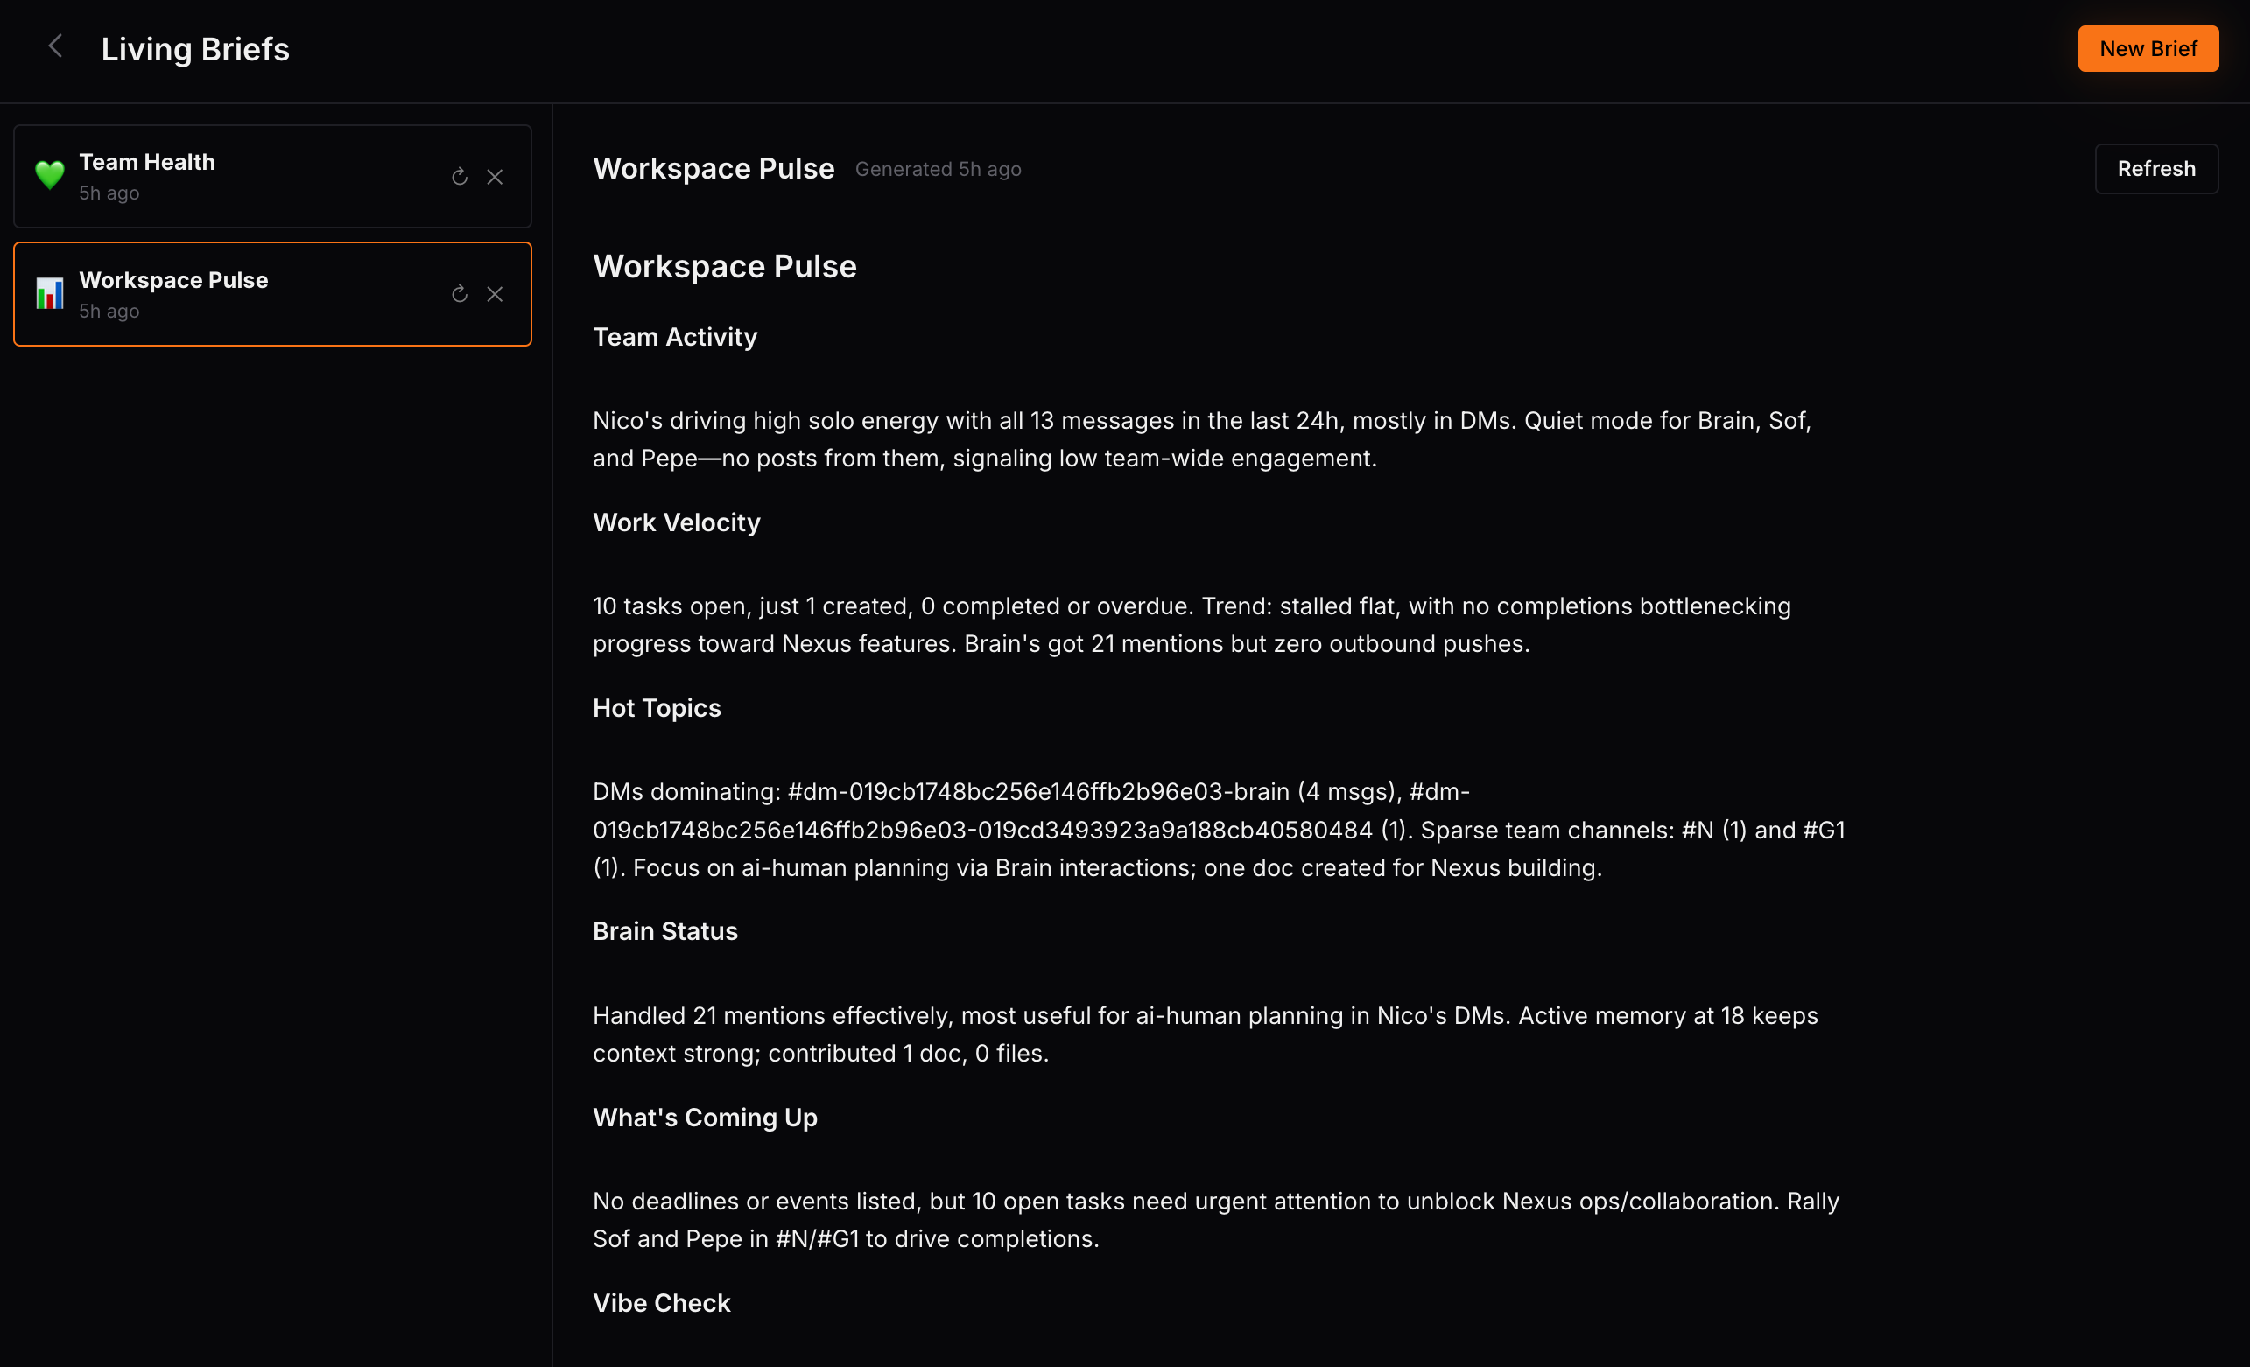Regenerate Workspace Pulse via its sidebar refresh icon

460,294
